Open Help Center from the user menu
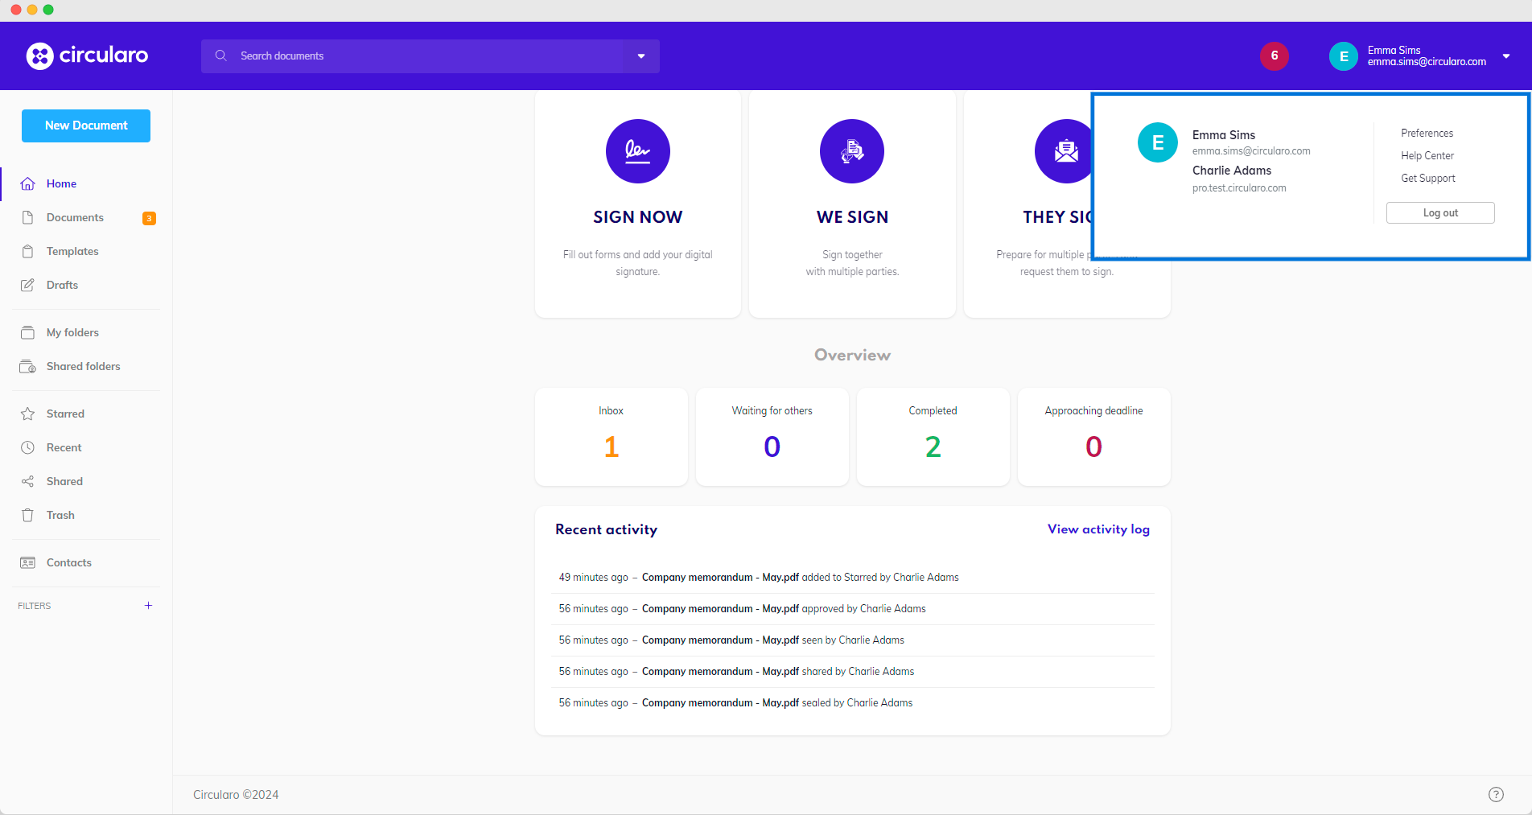Viewport: 1532px width, 815px height. click(1427, 156)
